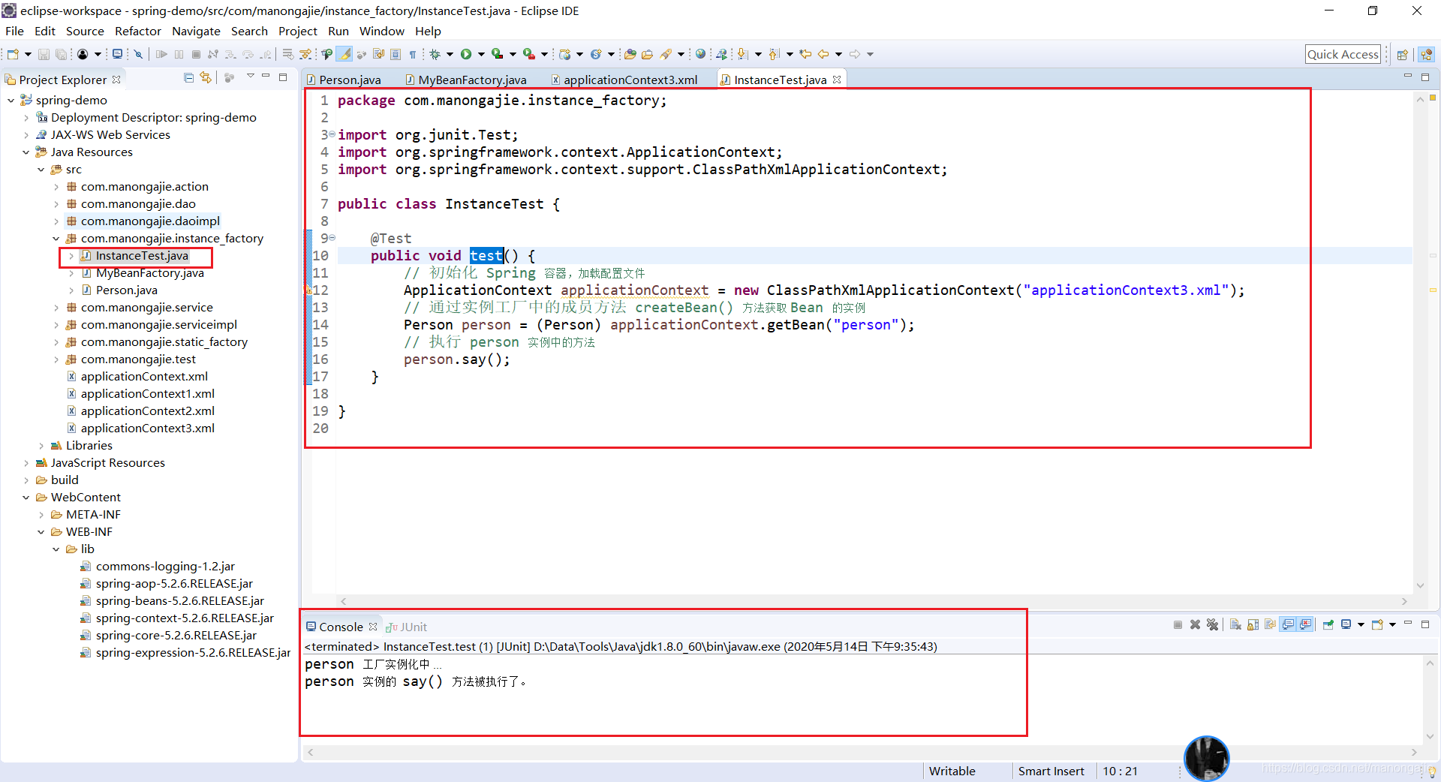
Task: Open the Debug button dropdown arrow
Action: pos(450,54)
